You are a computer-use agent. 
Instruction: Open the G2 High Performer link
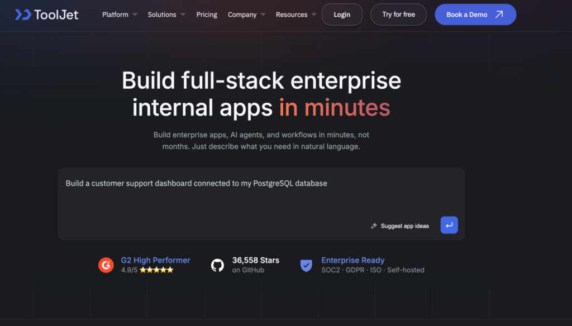[x=155, y=260]
